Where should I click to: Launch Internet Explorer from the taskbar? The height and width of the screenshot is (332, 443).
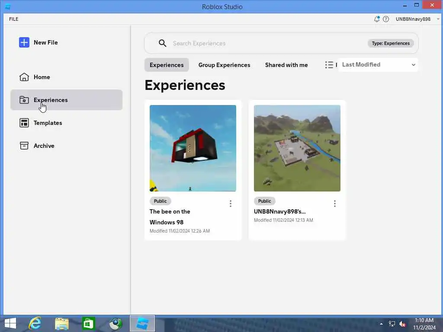pyautogui.click(x=35, y=323)
